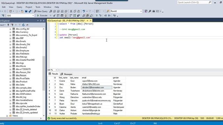The height and width of the screenshot is (125, 223).
Task: Open the Query menu
Action: click(x=20, y=7)
